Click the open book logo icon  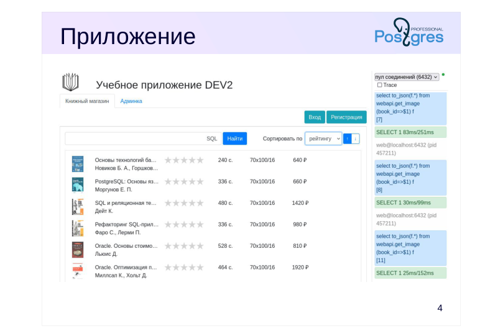click(x=70, y=82)
